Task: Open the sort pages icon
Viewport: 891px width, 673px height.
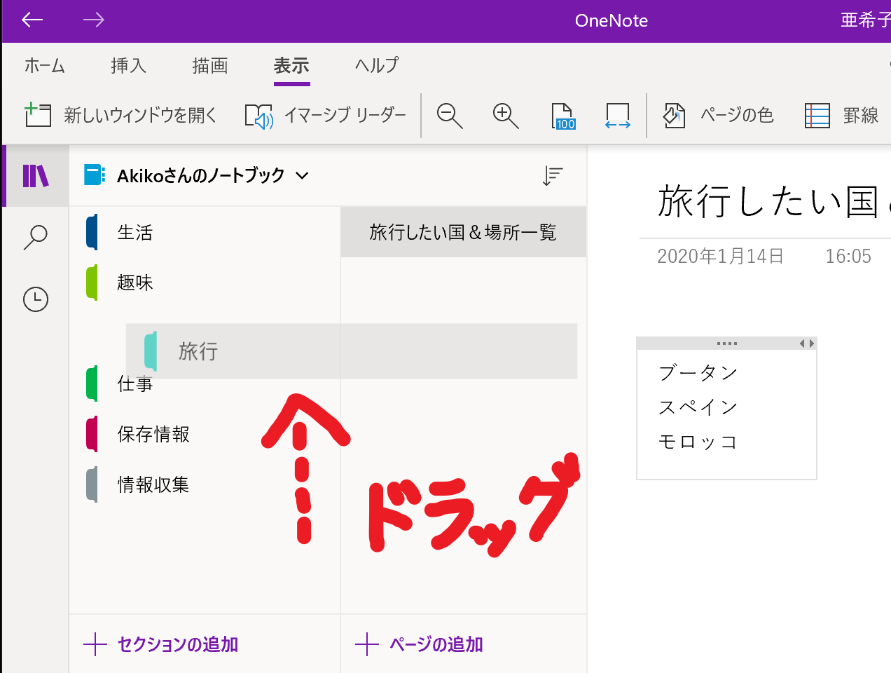Action: (x=553, y=176)
